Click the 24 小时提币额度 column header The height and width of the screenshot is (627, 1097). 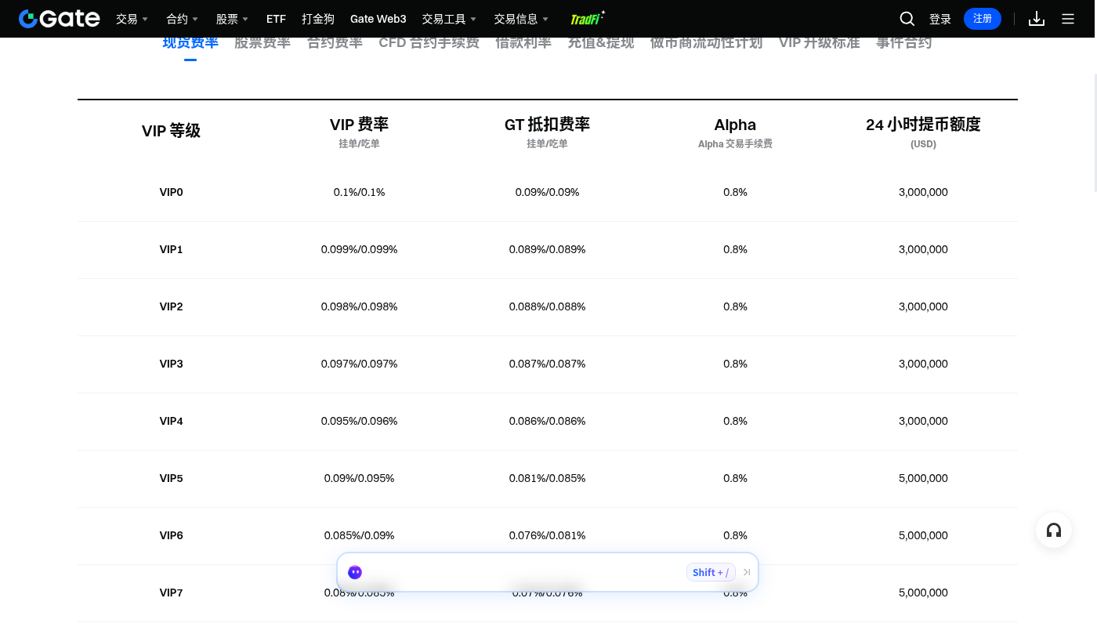pos(923,124)
